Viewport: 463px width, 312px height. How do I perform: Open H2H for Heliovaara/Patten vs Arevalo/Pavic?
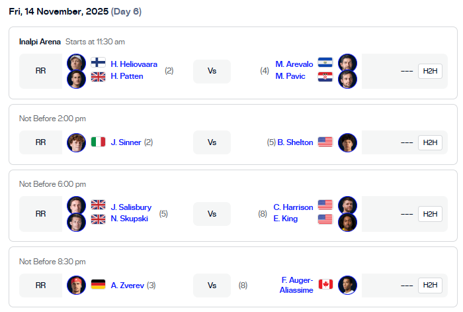[x=430, y=71]
